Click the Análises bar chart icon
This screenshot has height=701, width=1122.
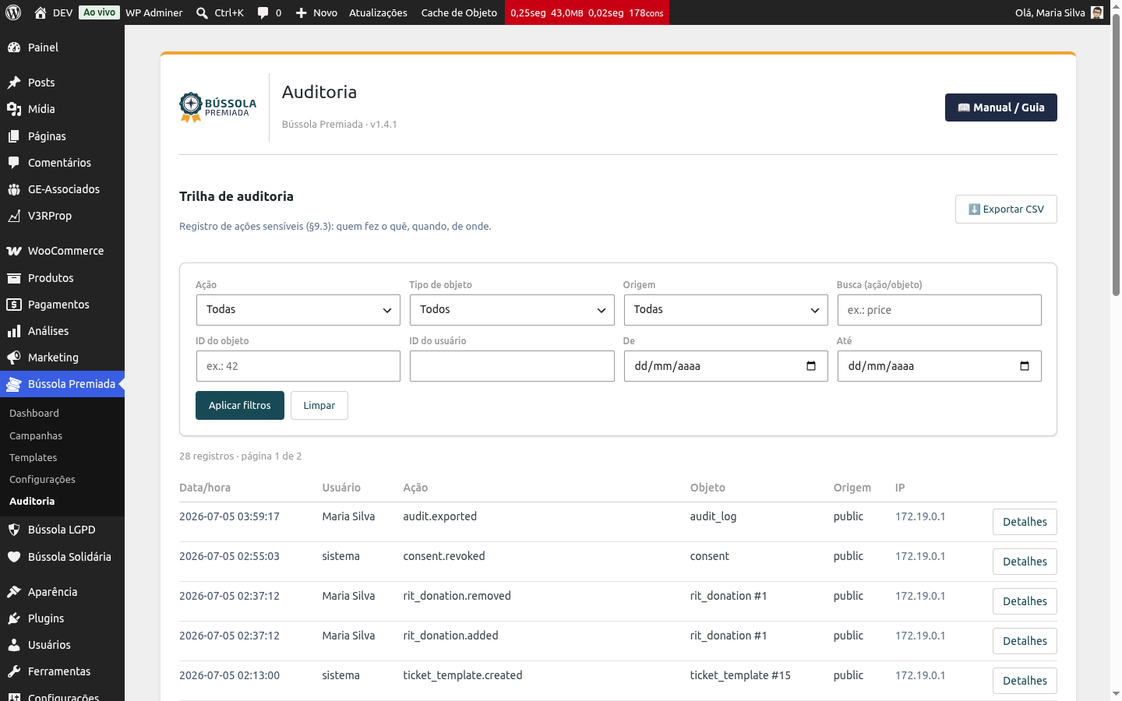pos(14,331)
